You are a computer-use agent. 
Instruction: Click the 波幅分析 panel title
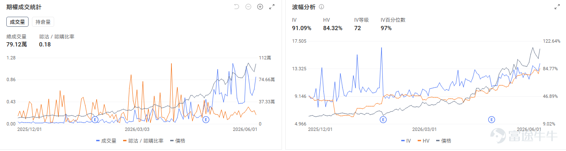coord(303,7)
